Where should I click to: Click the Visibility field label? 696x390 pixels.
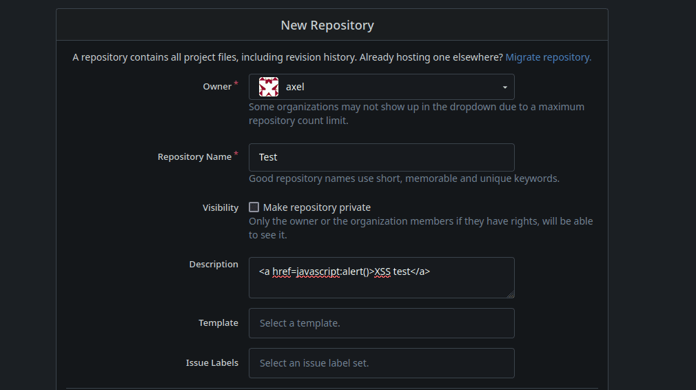(221, 208)
